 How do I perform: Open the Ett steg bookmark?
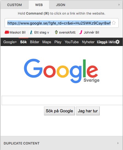pyautogui.click(x=40, y=32)
